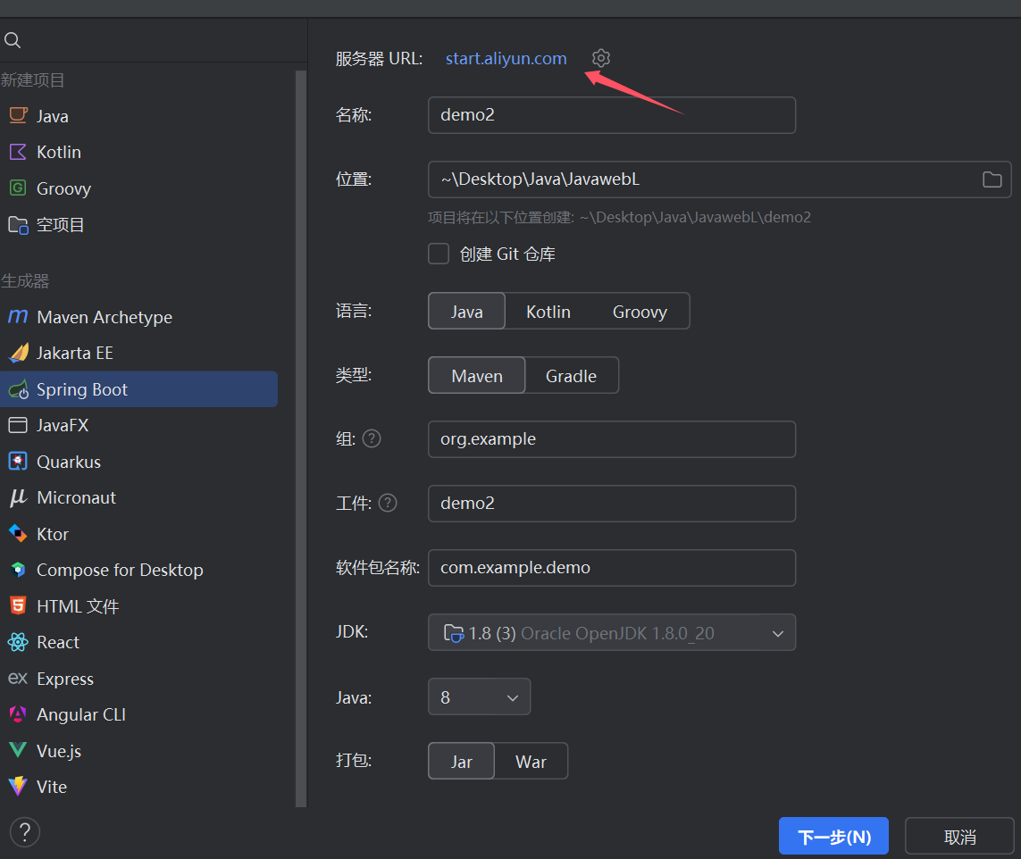Click the Kotlin logo icon
Image resolution: width=1021 pixels, height=859 pixels.
coord(18,152)
